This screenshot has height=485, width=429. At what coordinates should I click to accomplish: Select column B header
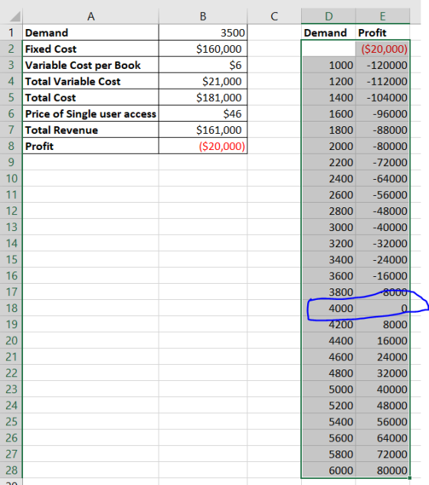pyautogui.click(x=203, y=16)
